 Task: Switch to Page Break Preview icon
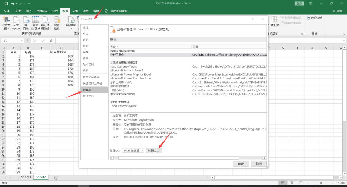pyautogui.click(x=300, y=183)
